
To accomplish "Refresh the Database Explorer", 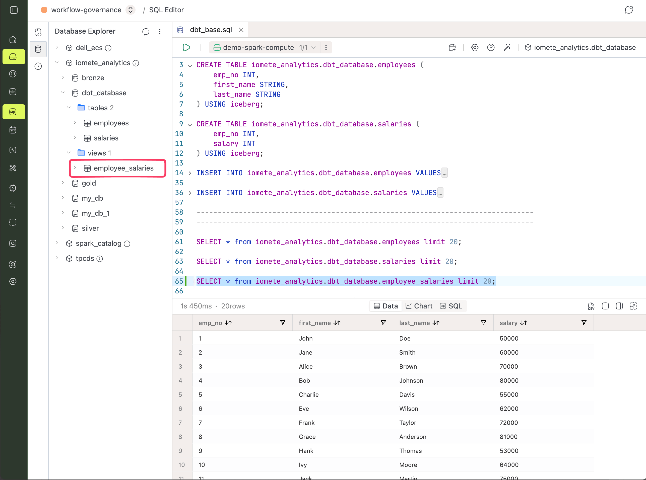I will (x=146, y=31).
